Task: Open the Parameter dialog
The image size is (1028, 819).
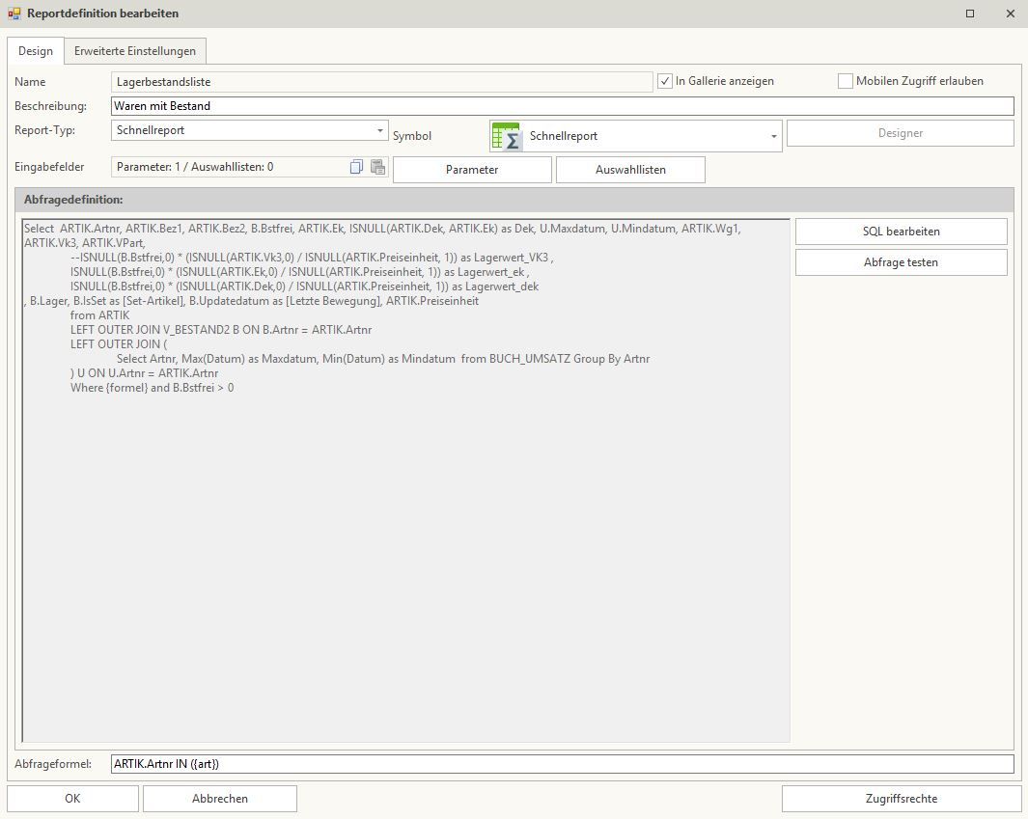Action: (x=472, y=170)
